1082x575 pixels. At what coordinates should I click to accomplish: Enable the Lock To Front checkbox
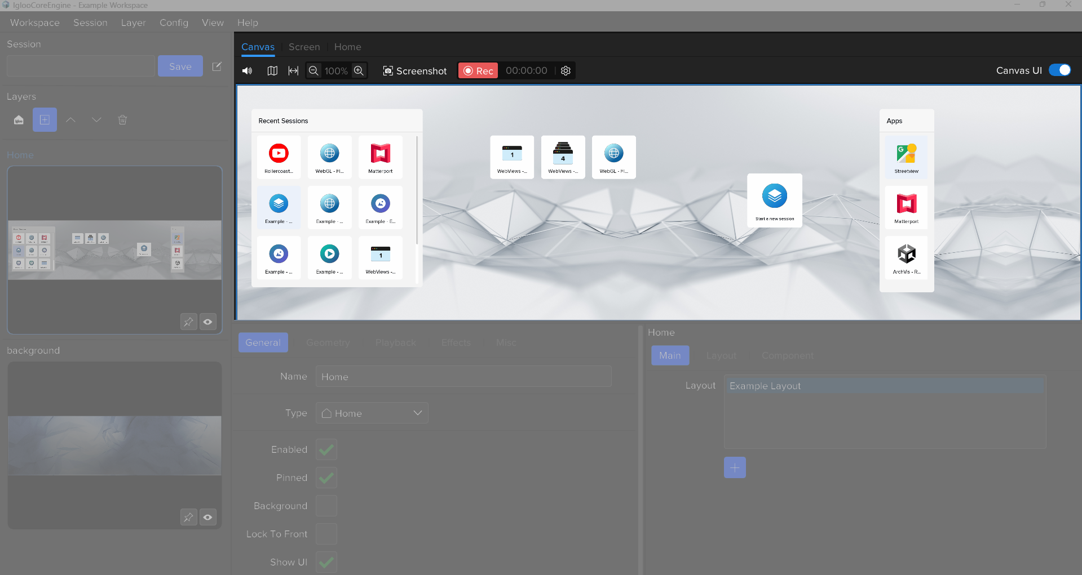[326, 534]
